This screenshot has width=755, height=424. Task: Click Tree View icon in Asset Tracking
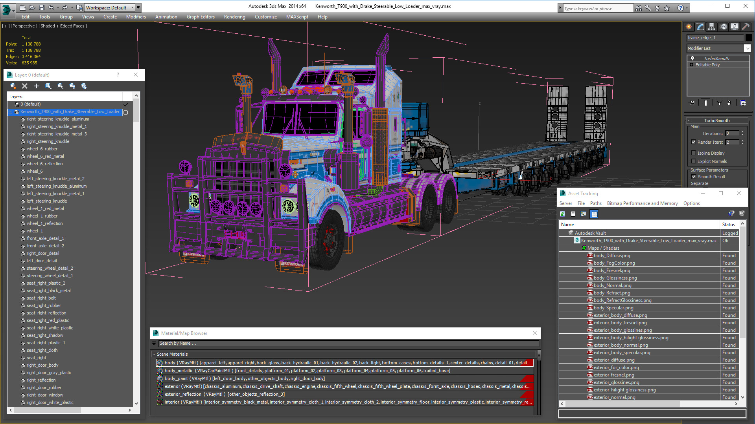(x=584, y=214)
